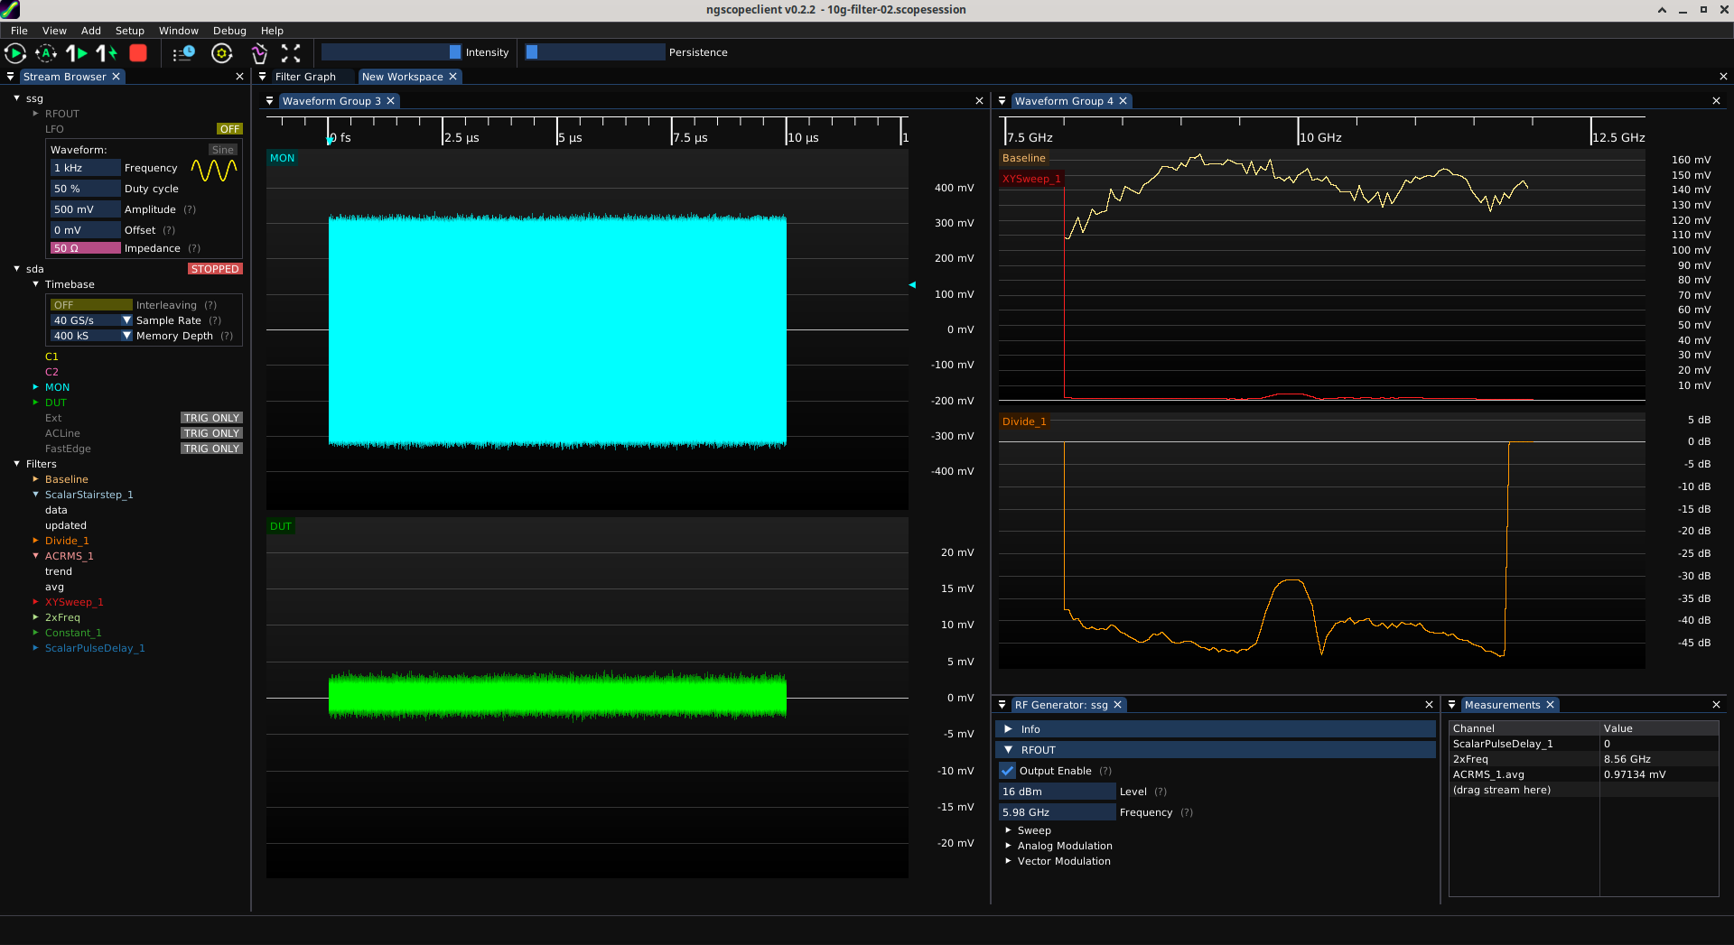Close the New Workspace tab
The image size is (1734, 945).
click(x=452, y=77)
